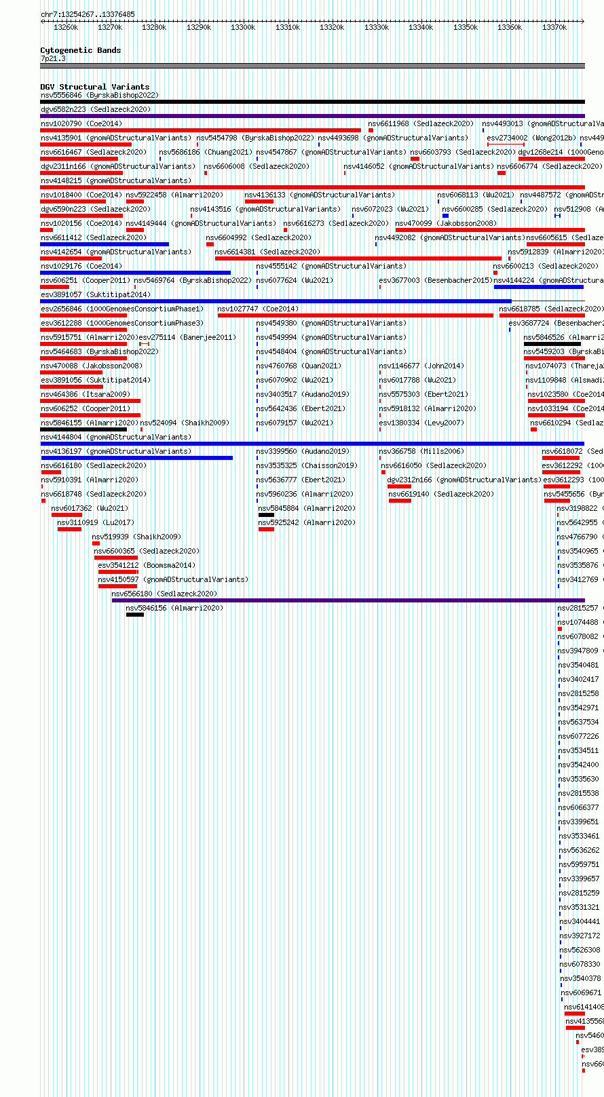Screen dimensions: 604x1097
Task: Click nsv3535325 (Chaisson2019) label
Action: (307, 465)
